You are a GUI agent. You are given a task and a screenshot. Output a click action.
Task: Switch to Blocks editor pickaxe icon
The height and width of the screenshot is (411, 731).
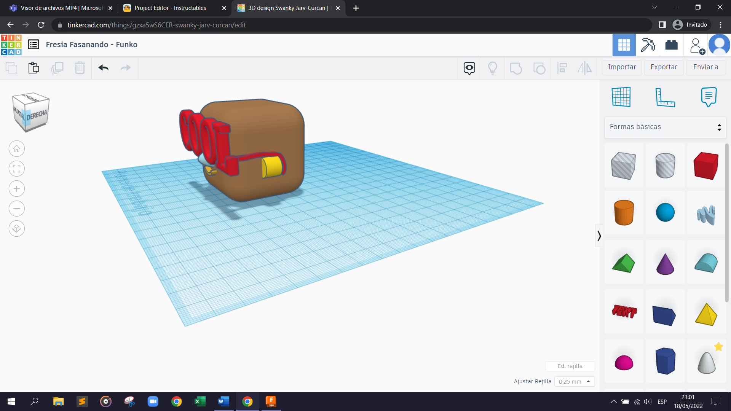click(x=648, y=45)
